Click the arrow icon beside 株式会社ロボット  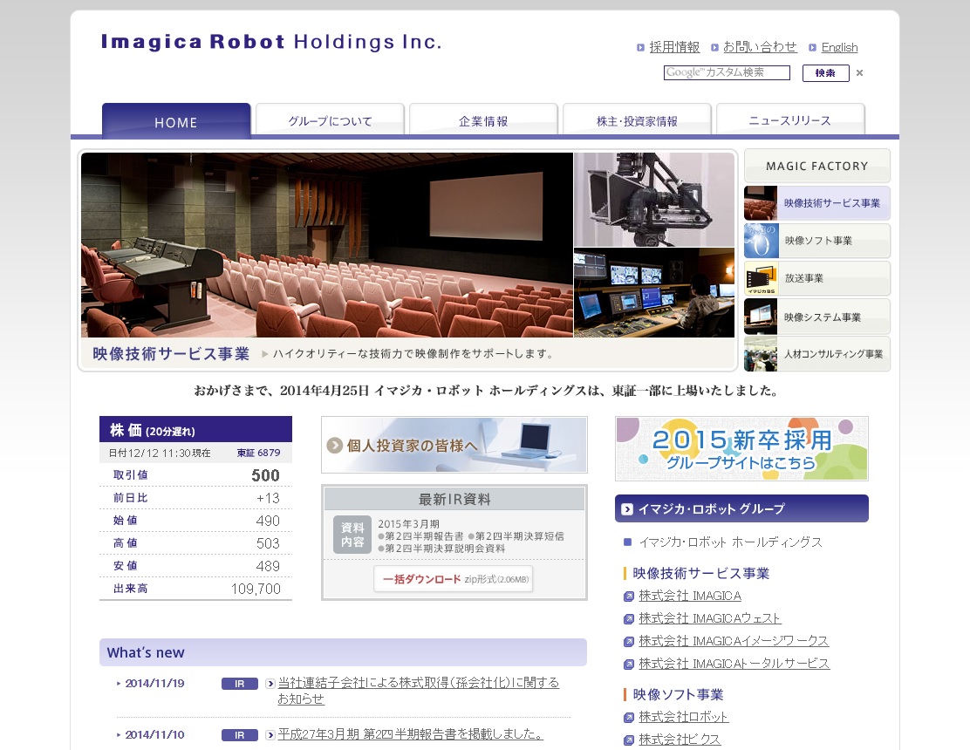tap(629, 718)
